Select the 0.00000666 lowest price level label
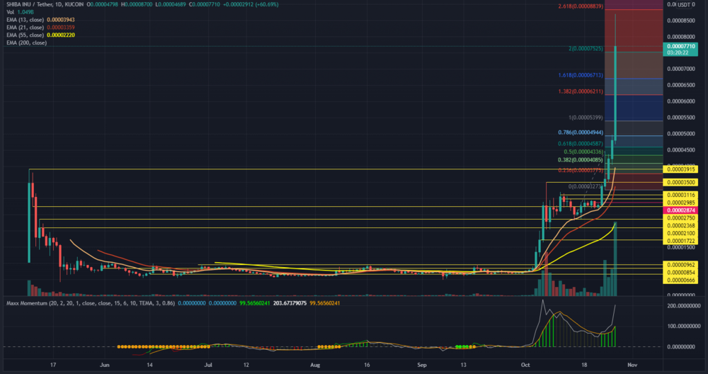Image resolution: width=708 pixels, height=374 pixels. [x=680, y=280]
